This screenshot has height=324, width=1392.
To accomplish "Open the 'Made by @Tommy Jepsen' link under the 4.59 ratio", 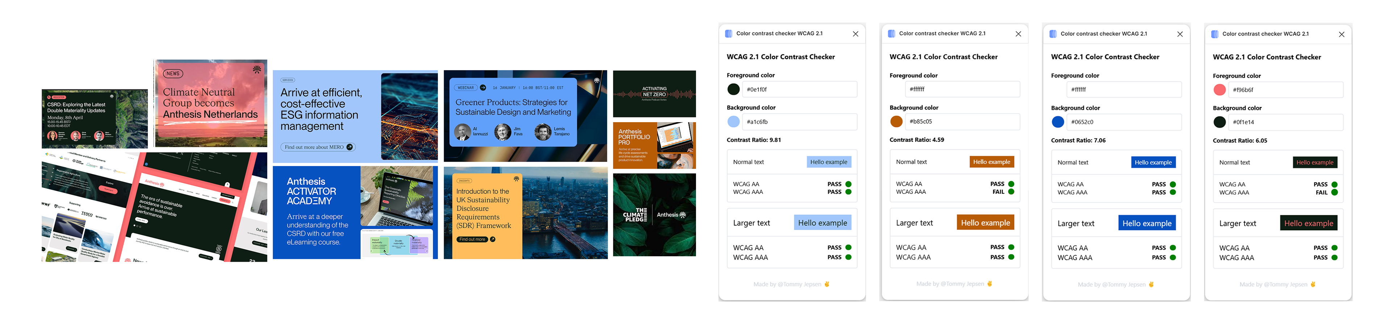I will [x=954, y=283].
